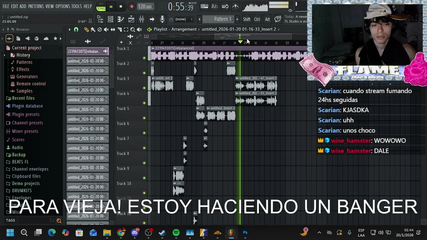The image size is (427, 240).
Task: Click the browser speaker sounds tab icon
Action: coord(28,39)
